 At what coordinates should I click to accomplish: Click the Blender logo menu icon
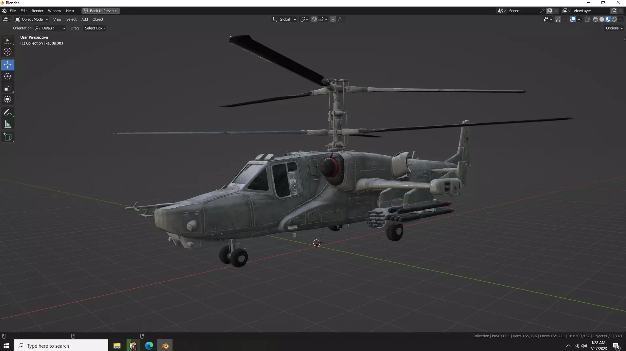tap(4, 11)
